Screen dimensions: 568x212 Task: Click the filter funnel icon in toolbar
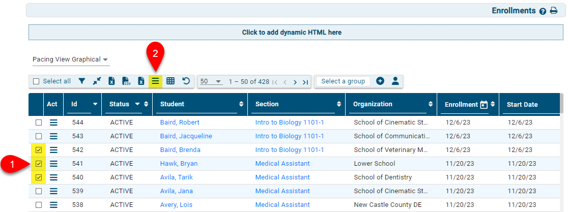pyautogui.click(x=82, y=81)
